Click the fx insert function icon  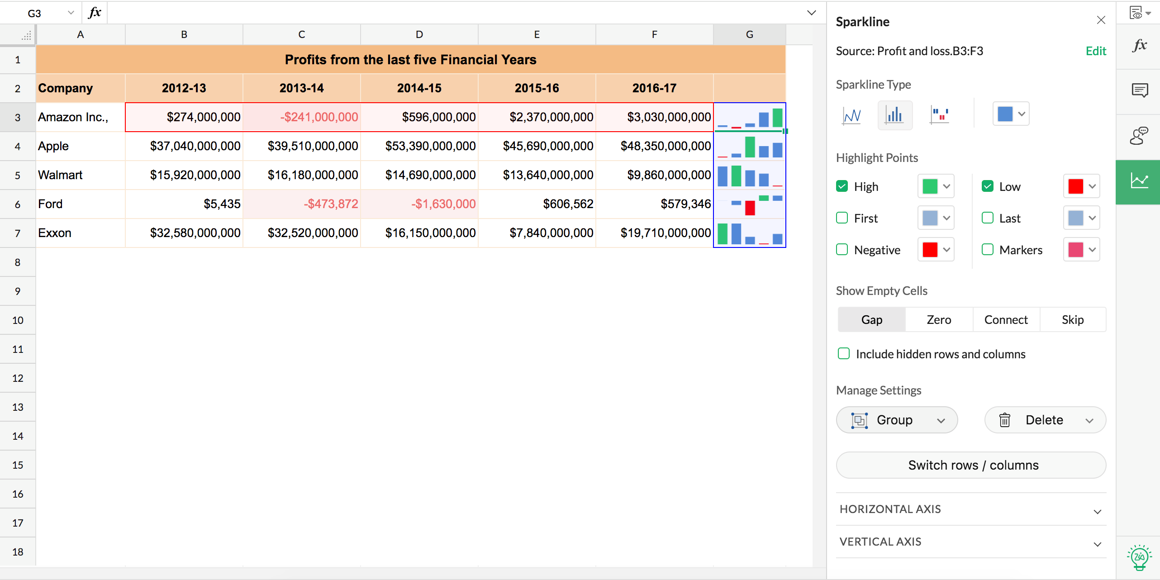(x=95, y=13)
